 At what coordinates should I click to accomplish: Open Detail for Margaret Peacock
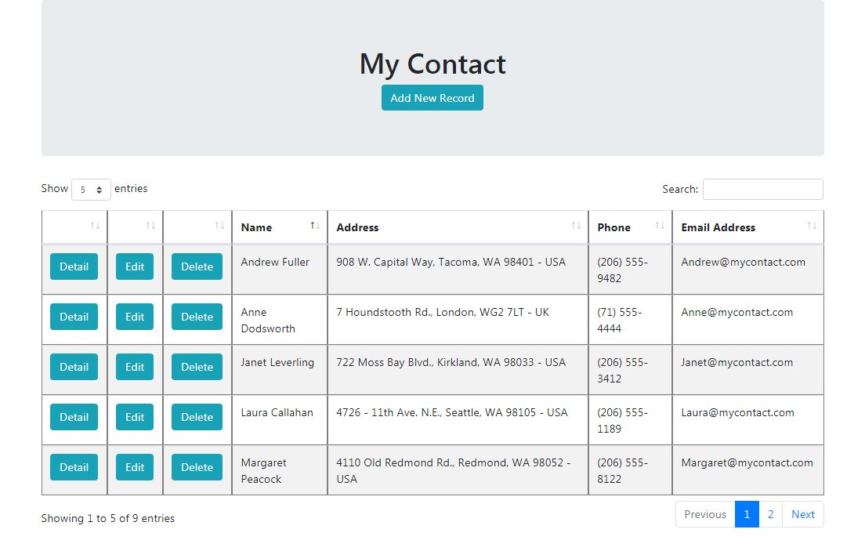click(74, 468)
